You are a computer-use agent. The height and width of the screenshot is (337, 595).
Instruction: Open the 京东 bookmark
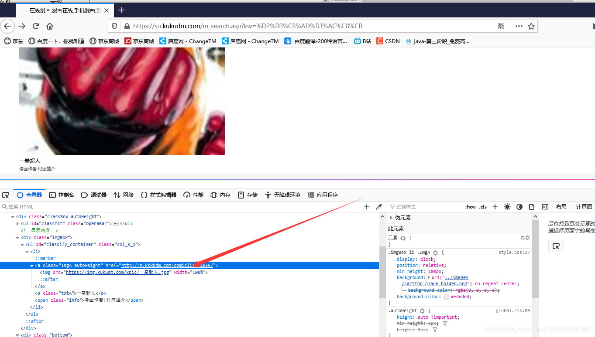pyautogui.click(x=14, y=41)
